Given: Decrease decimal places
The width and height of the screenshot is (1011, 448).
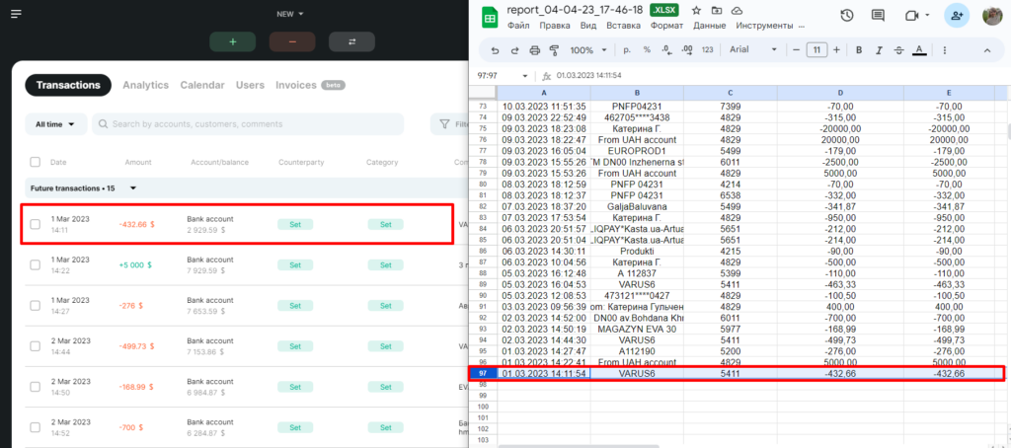Looking at the screenshot, I should click(x=666, y=49).
